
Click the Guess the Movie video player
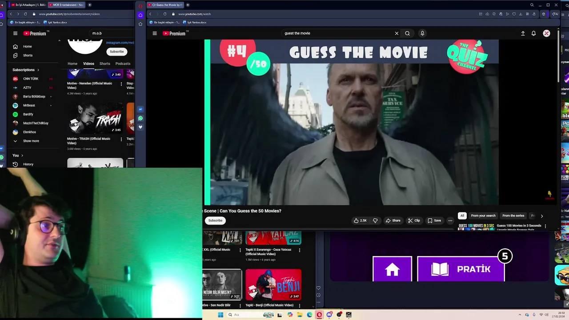[x=351, y=122]
